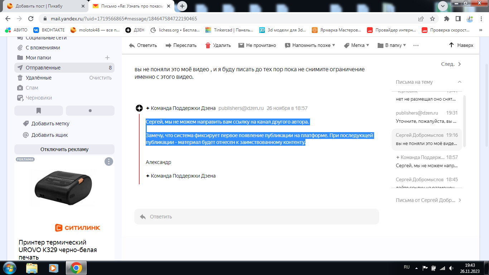Click the red Delete trash icon
Image resolution: width=489 pixels, height=275 pixels.
(208, 45)
